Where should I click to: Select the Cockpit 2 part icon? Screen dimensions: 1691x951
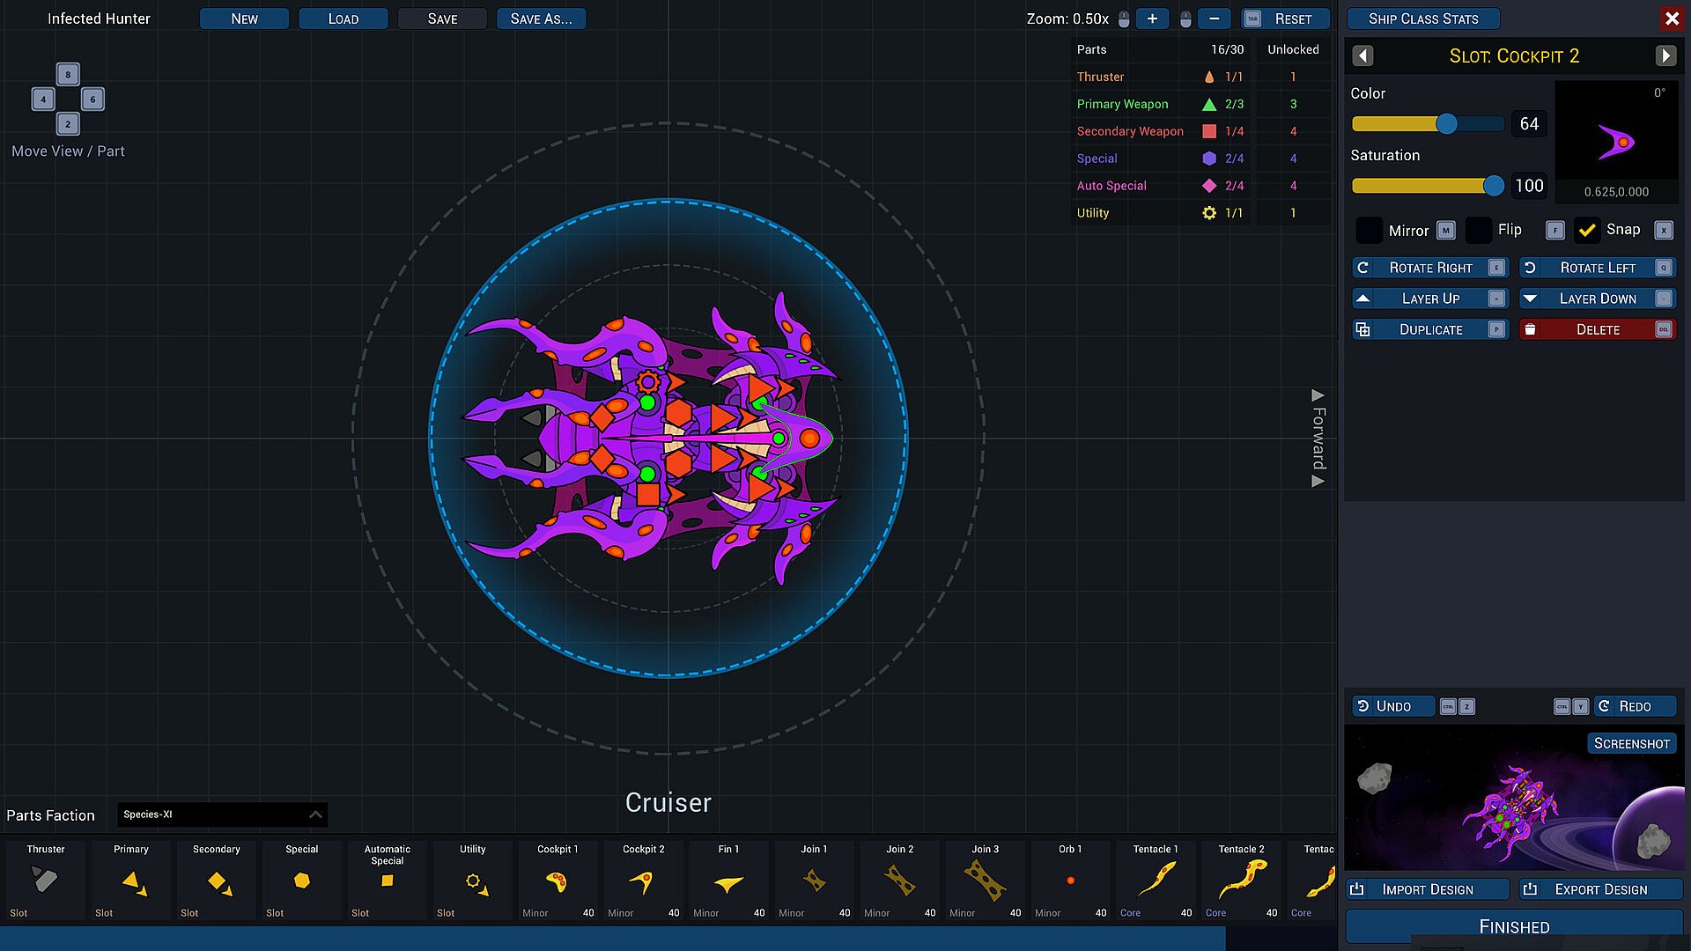642,880
